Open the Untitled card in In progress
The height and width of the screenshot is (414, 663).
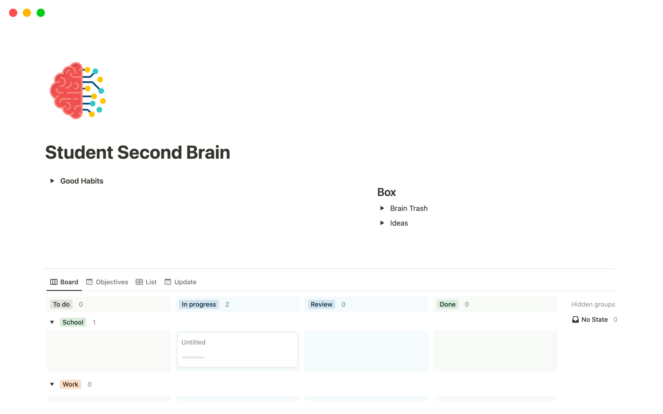click(x=237, y=349)
